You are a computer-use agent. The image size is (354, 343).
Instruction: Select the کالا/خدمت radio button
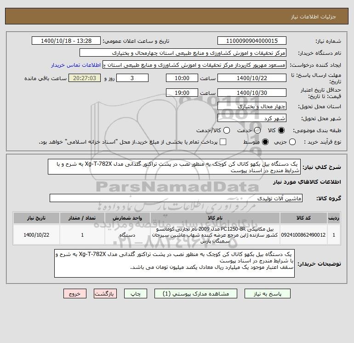click(227, 130)
